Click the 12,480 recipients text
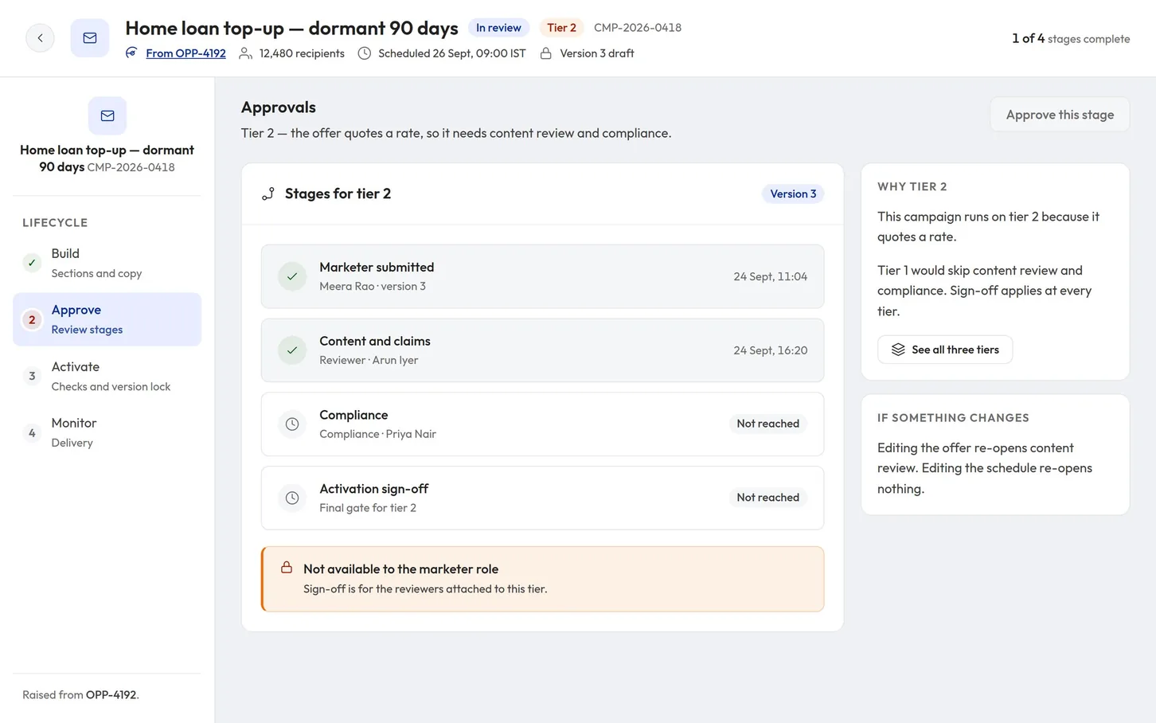The width and height of the screenshot is (1156, 723). [x=302, y=53]
